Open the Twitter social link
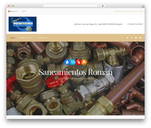The width and height of the screenshot is (151, 128). tap(127, 38)
